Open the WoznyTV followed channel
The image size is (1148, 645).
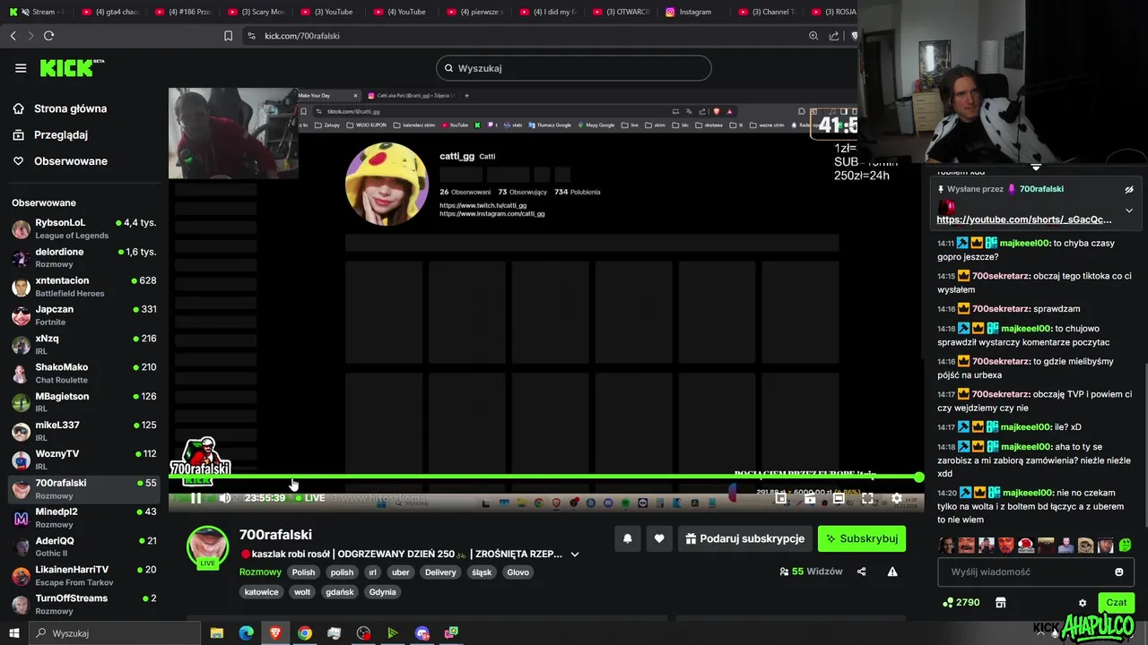click(x=84, y=460)
